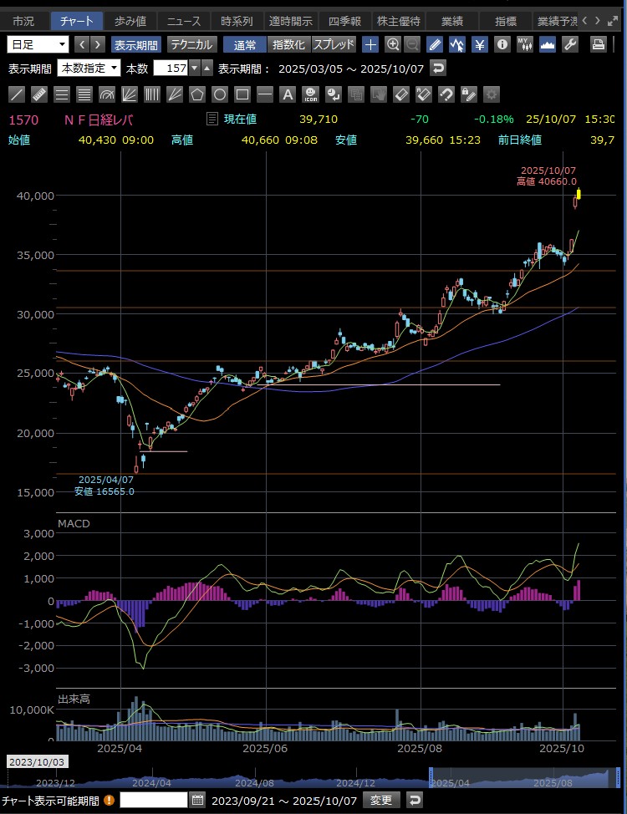Toggle the 通常 display mode
627x814 pixels.
click(x=245, y=44)
